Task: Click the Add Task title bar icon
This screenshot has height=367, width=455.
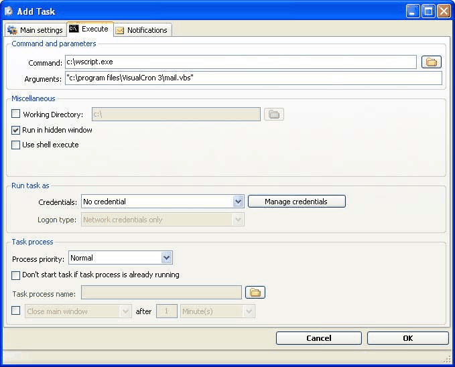Action: [9, 11]
